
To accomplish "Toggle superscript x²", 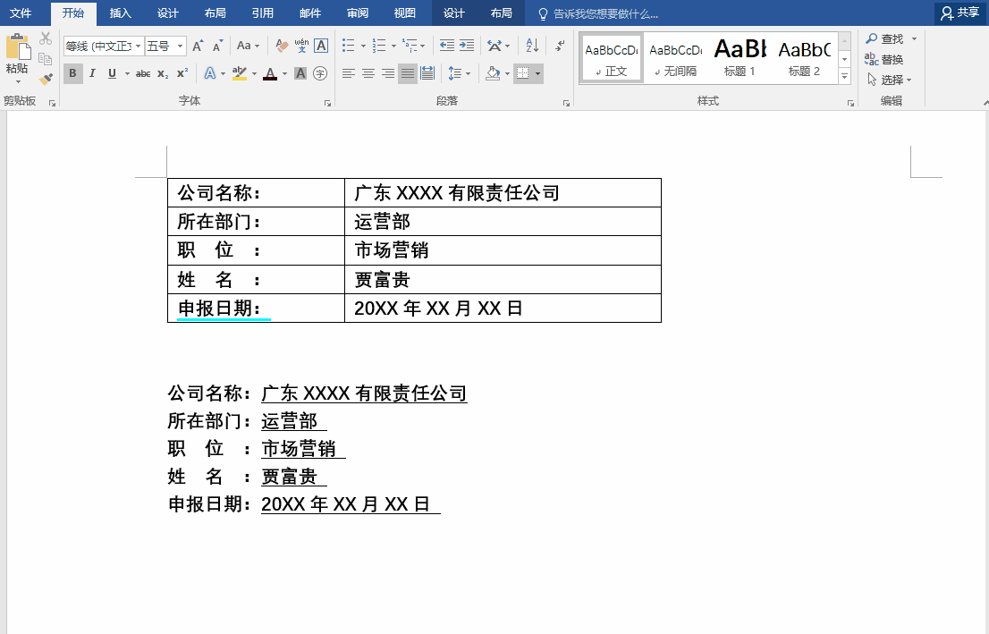I will tap(182, 74).
